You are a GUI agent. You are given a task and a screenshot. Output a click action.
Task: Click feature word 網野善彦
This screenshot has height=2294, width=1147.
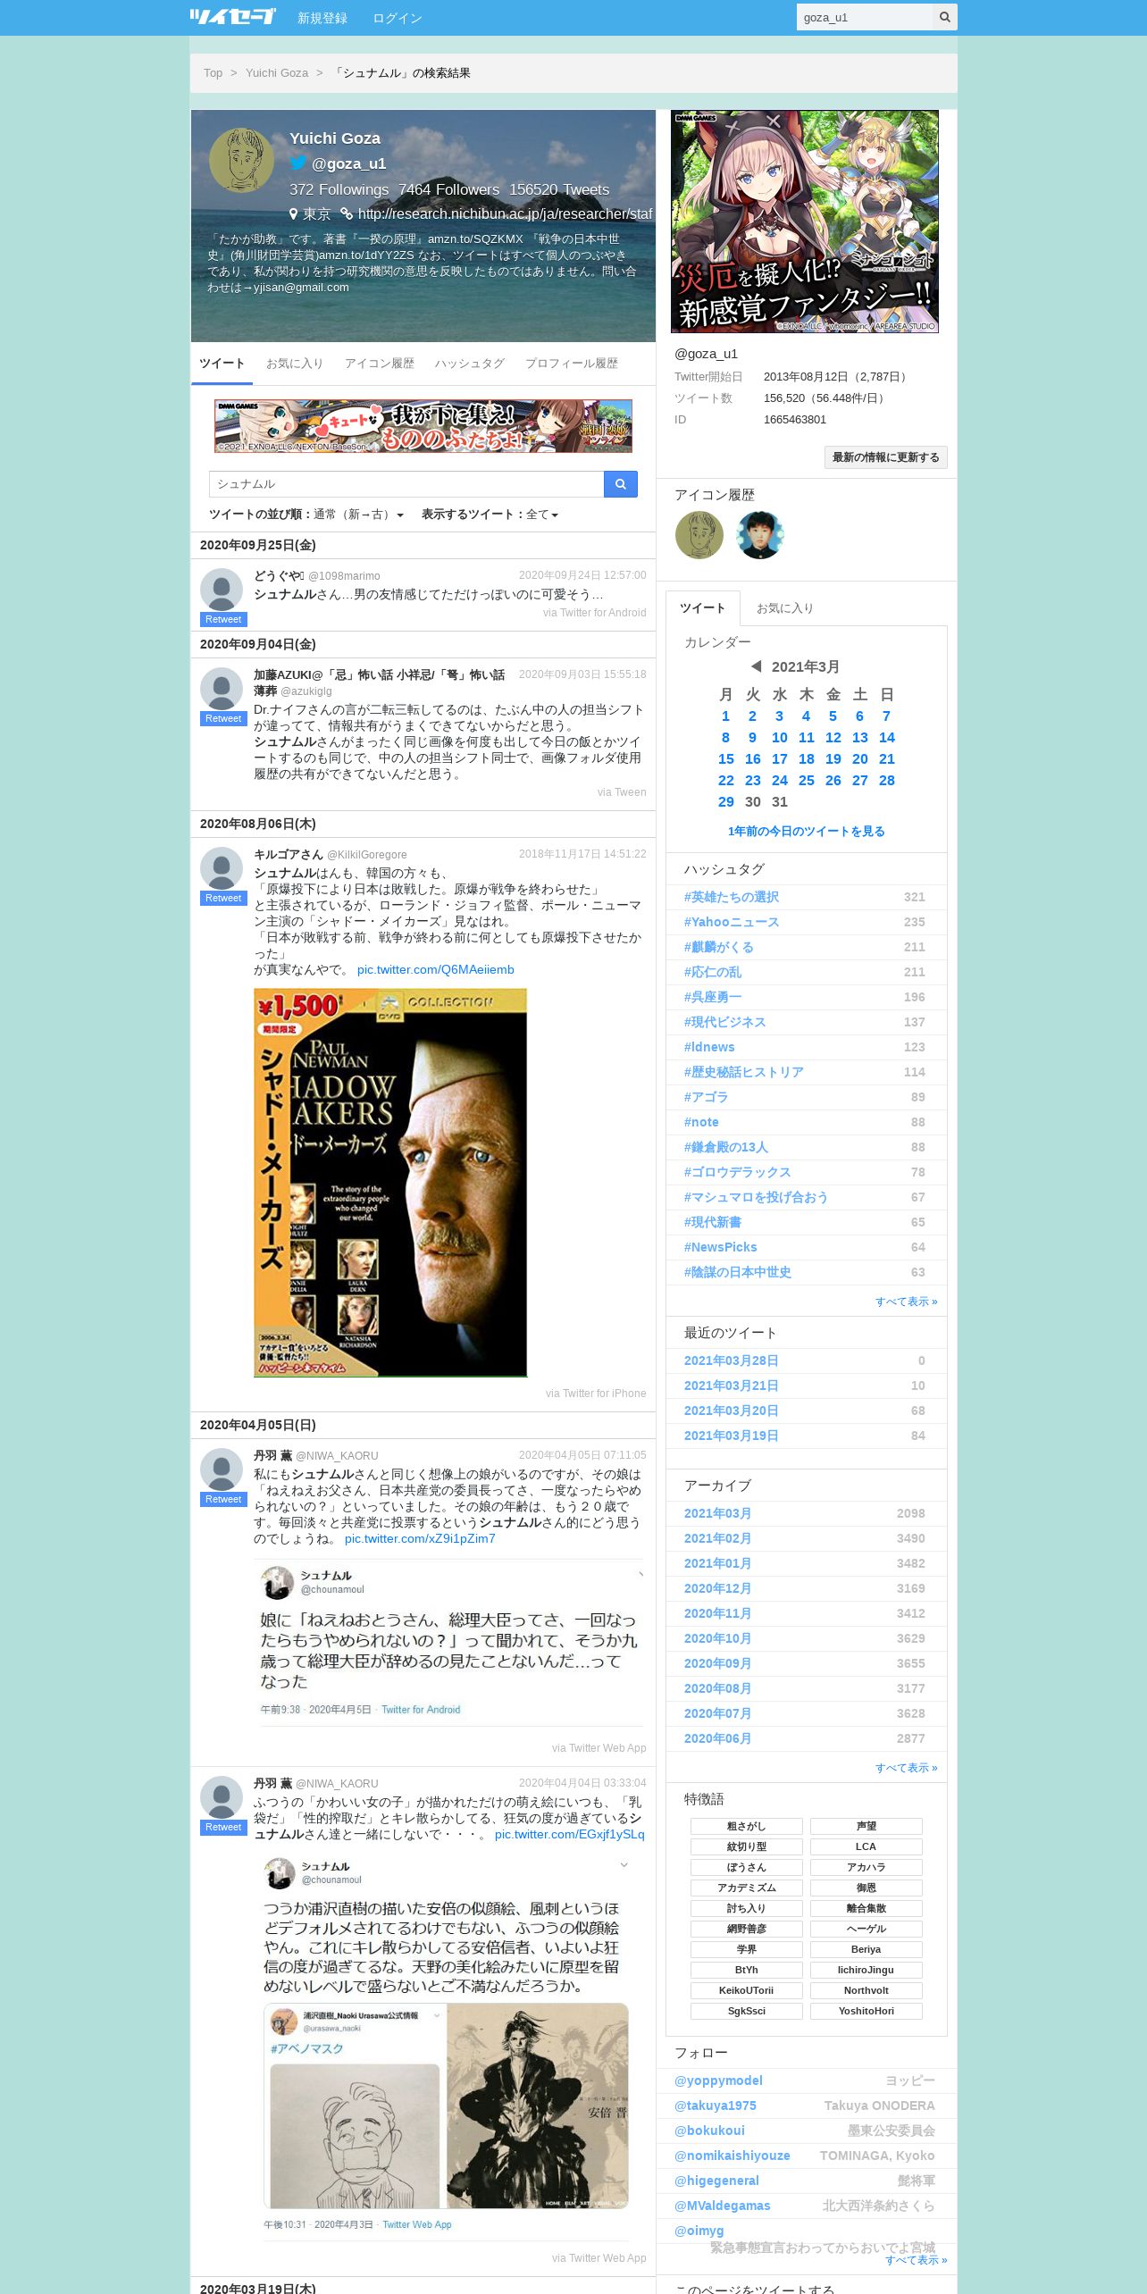point(747,1929)
